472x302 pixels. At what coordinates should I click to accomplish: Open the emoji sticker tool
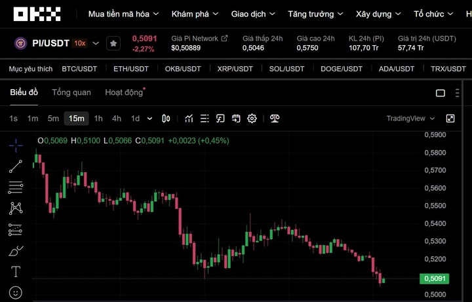(16, 292)
